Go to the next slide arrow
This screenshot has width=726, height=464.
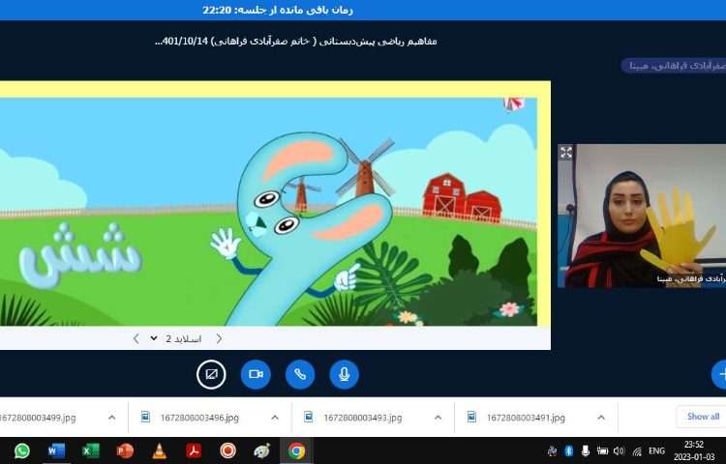pyautogui.click(x=136, y=338)
